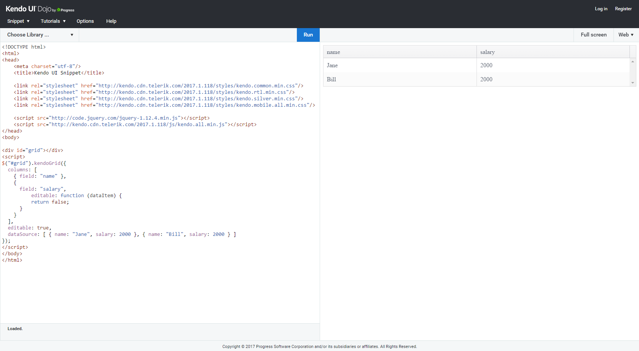
Task: Open the Web view dropdown
Action: pos(626,35)
